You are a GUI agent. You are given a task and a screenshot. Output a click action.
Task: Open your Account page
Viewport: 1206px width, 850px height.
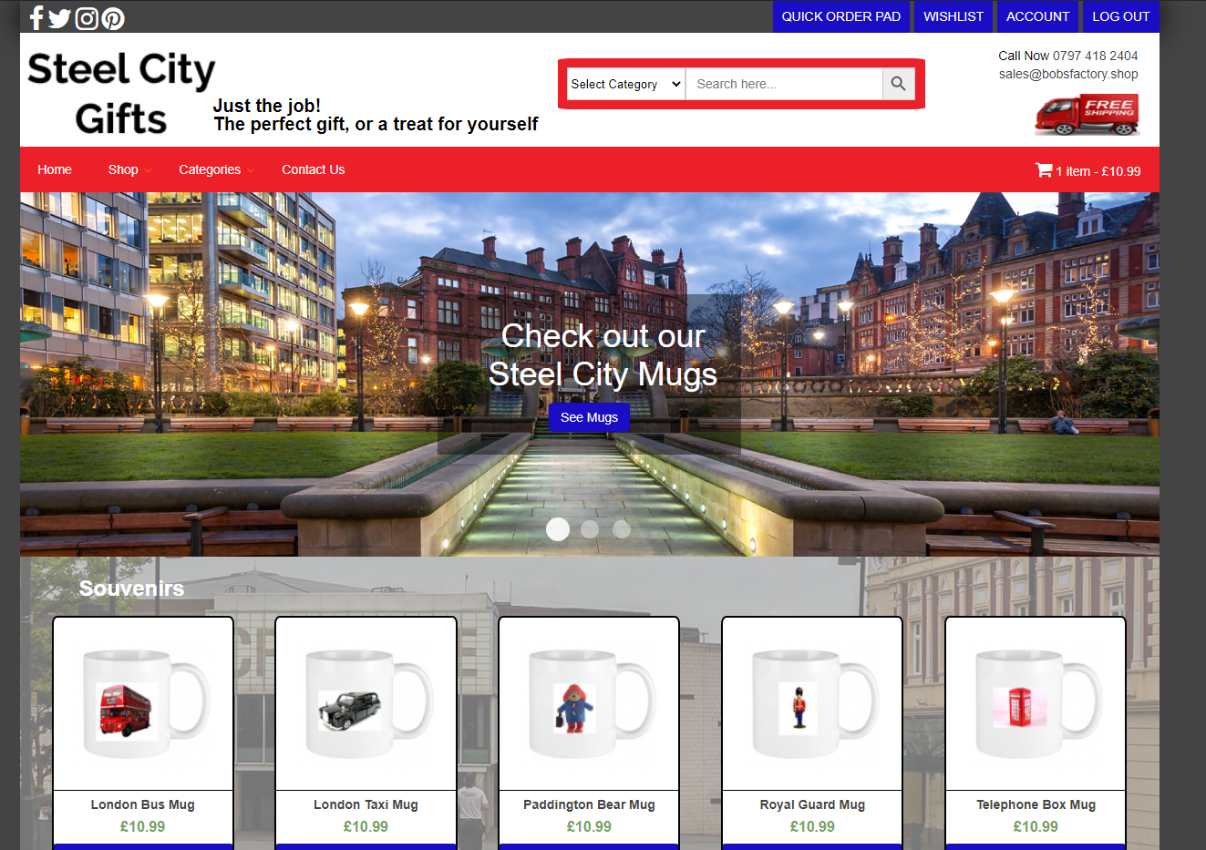click(1037, 16)
